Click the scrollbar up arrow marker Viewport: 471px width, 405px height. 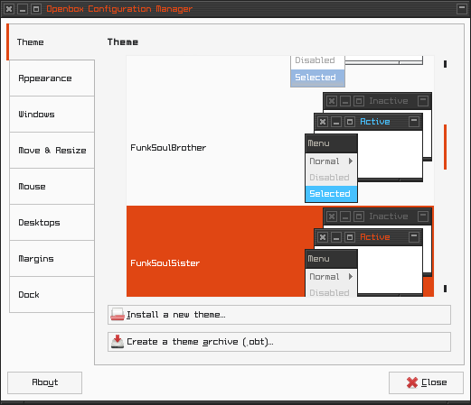click(445, 64)
